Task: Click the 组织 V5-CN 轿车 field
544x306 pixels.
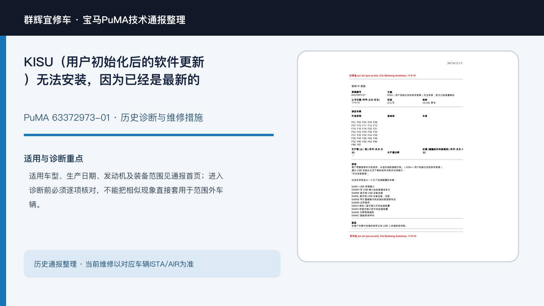Action: point(429,101)
